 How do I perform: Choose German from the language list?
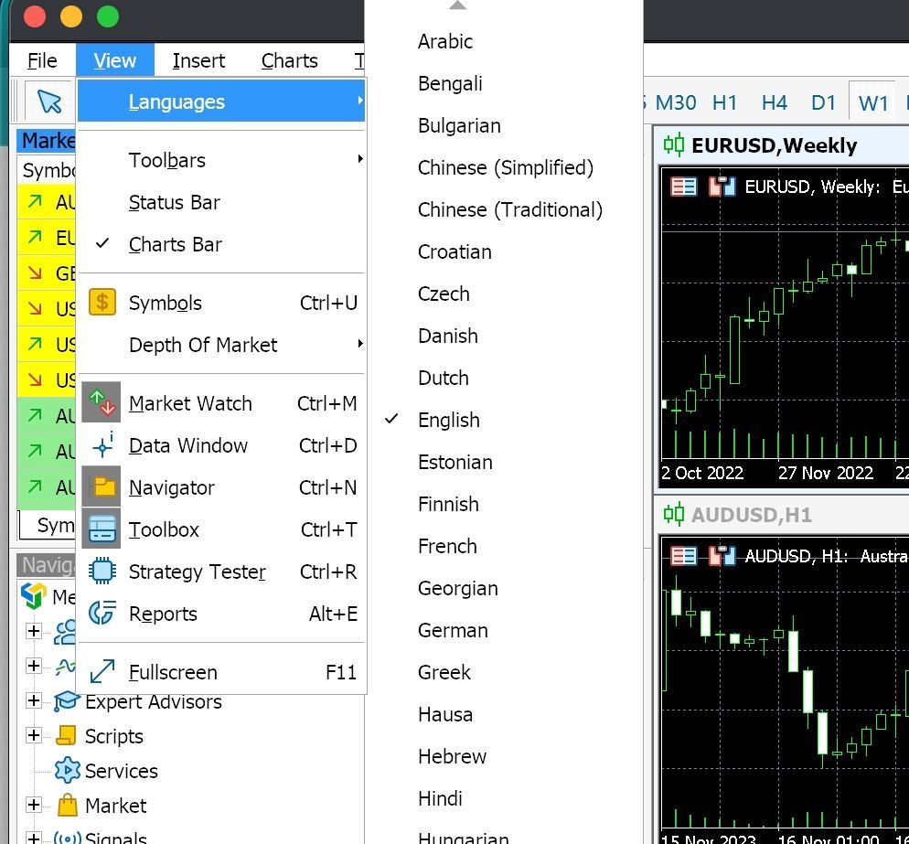[453, 630]
